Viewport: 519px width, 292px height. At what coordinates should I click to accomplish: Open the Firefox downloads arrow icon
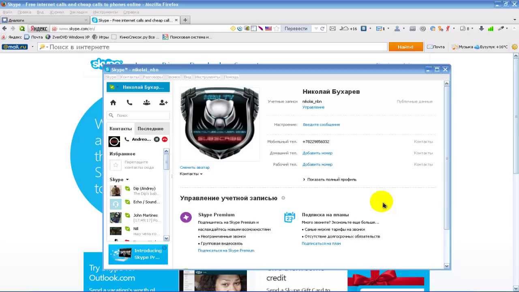point(481,28)
